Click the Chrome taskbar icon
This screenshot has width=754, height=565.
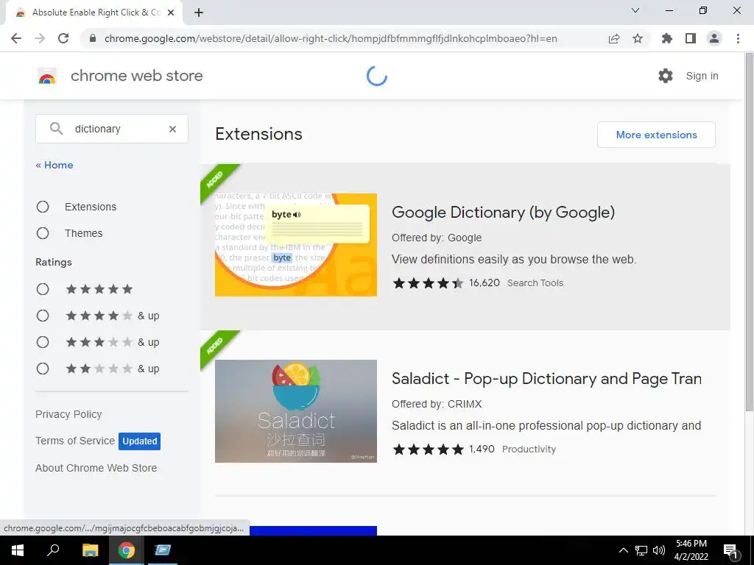126,550
